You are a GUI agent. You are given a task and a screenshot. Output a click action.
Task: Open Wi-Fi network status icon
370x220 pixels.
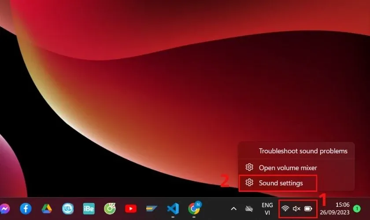(285, 209)
